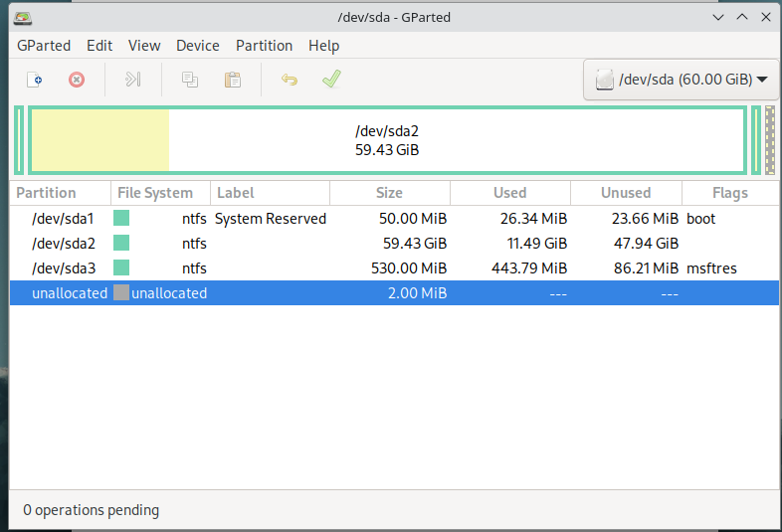Click the /dev/sda2 ntfs color swatch
The image size is (782, 532).
[121, 243]
